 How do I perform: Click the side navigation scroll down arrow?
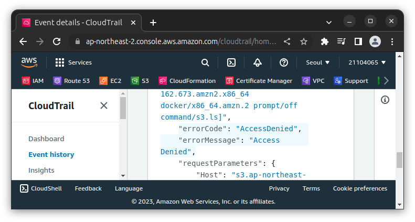point(123,176)
